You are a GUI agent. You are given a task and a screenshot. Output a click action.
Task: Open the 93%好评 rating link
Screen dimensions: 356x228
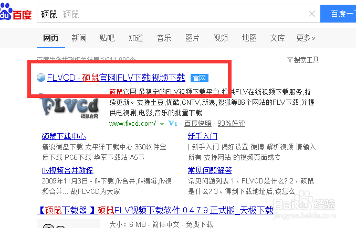click(232, 124)
